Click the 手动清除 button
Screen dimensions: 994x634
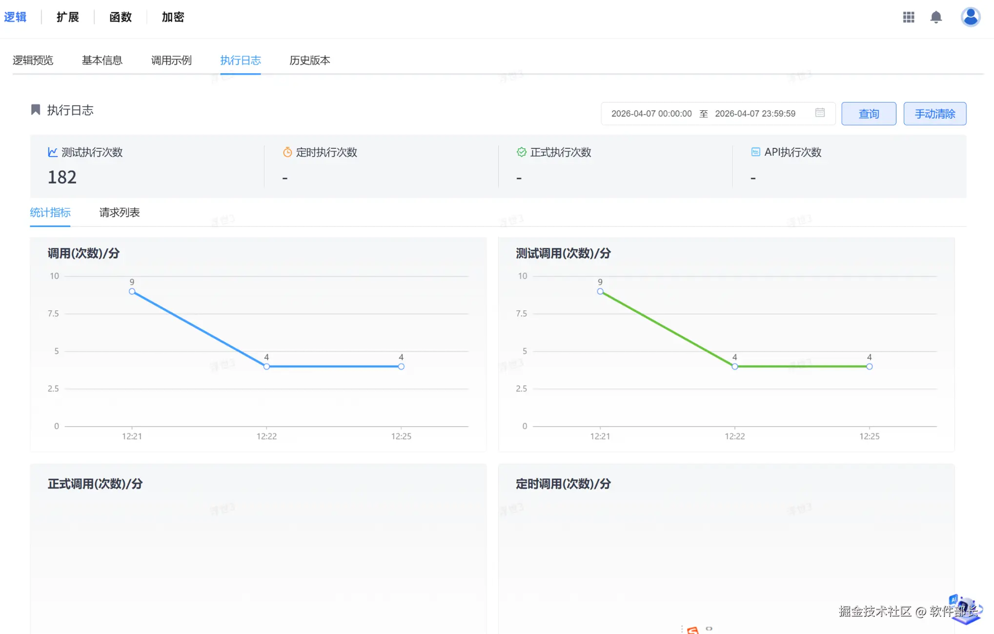[934, 114]
